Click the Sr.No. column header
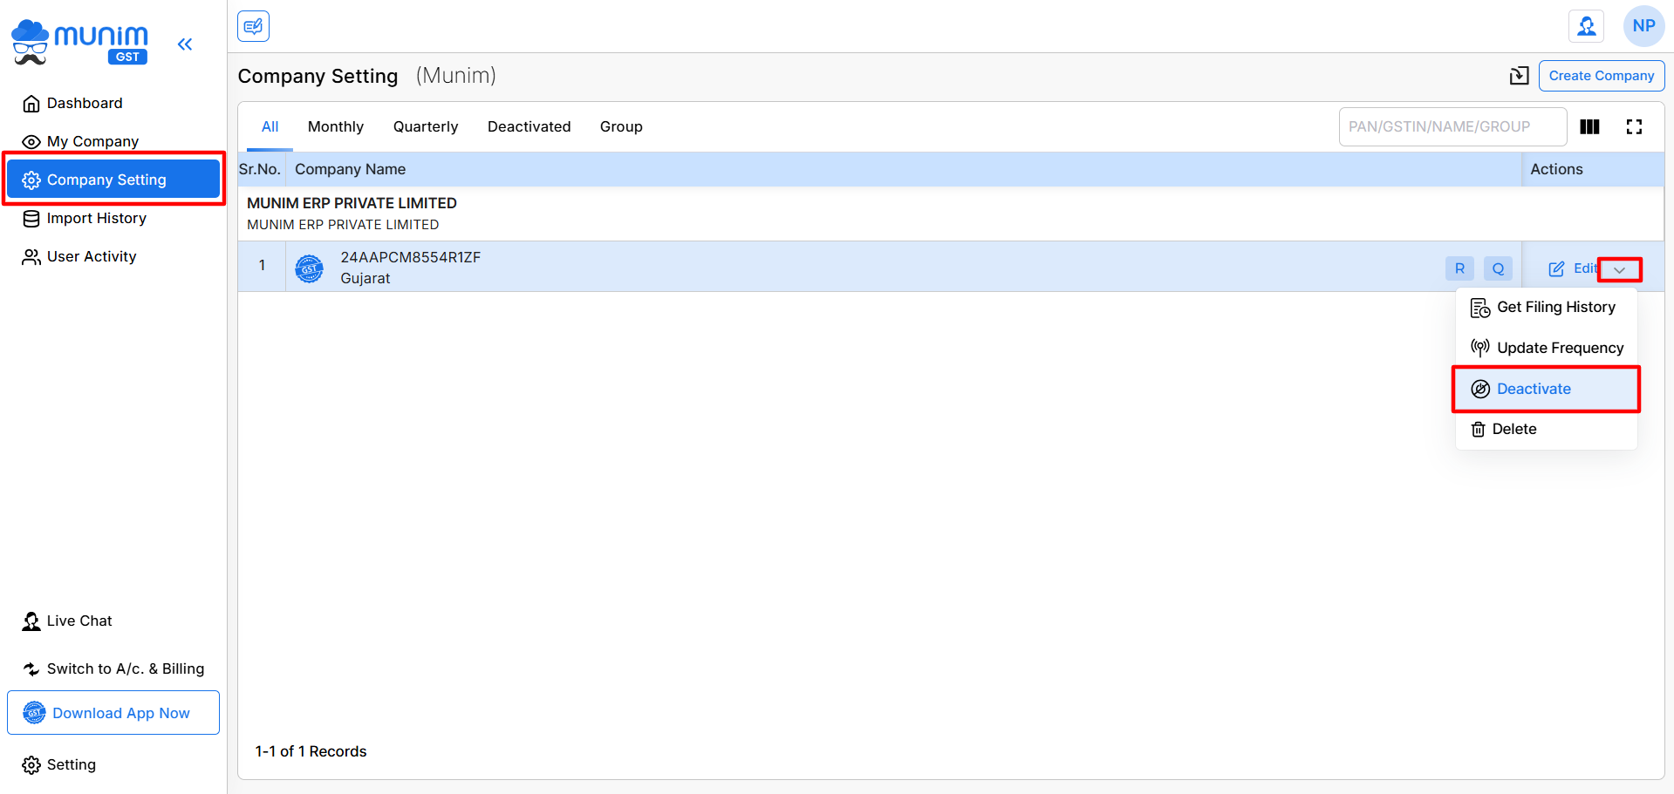This screenshot has width=1674, height=794. point(260,169)
